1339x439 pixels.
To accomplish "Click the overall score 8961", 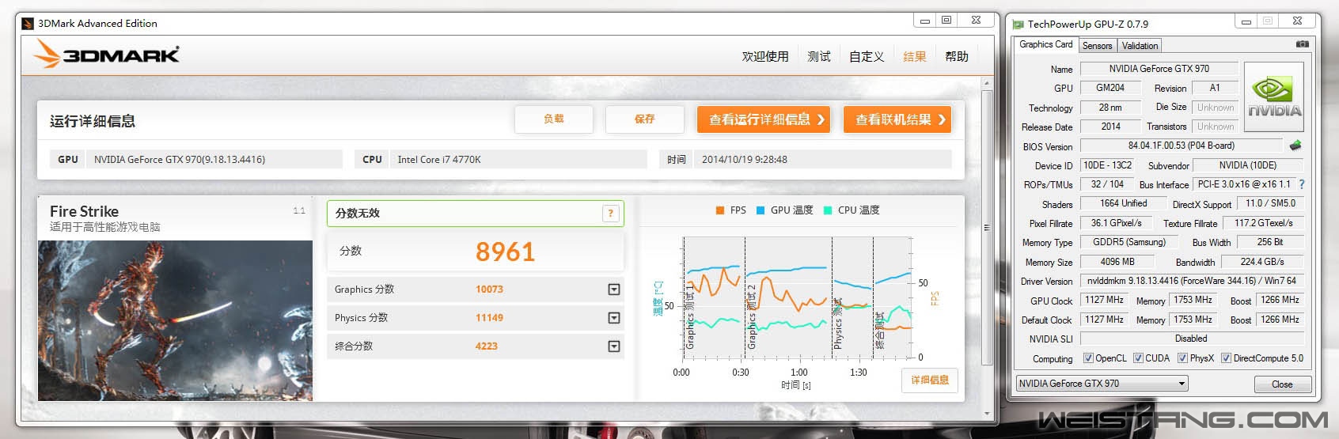I will [505, 252].
